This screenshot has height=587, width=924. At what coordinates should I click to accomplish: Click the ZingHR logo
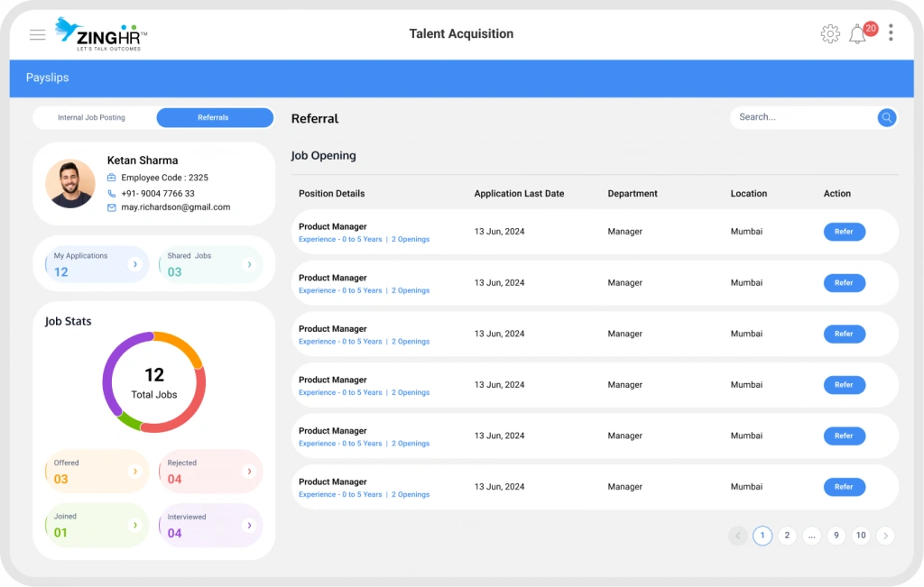[101, 33]
